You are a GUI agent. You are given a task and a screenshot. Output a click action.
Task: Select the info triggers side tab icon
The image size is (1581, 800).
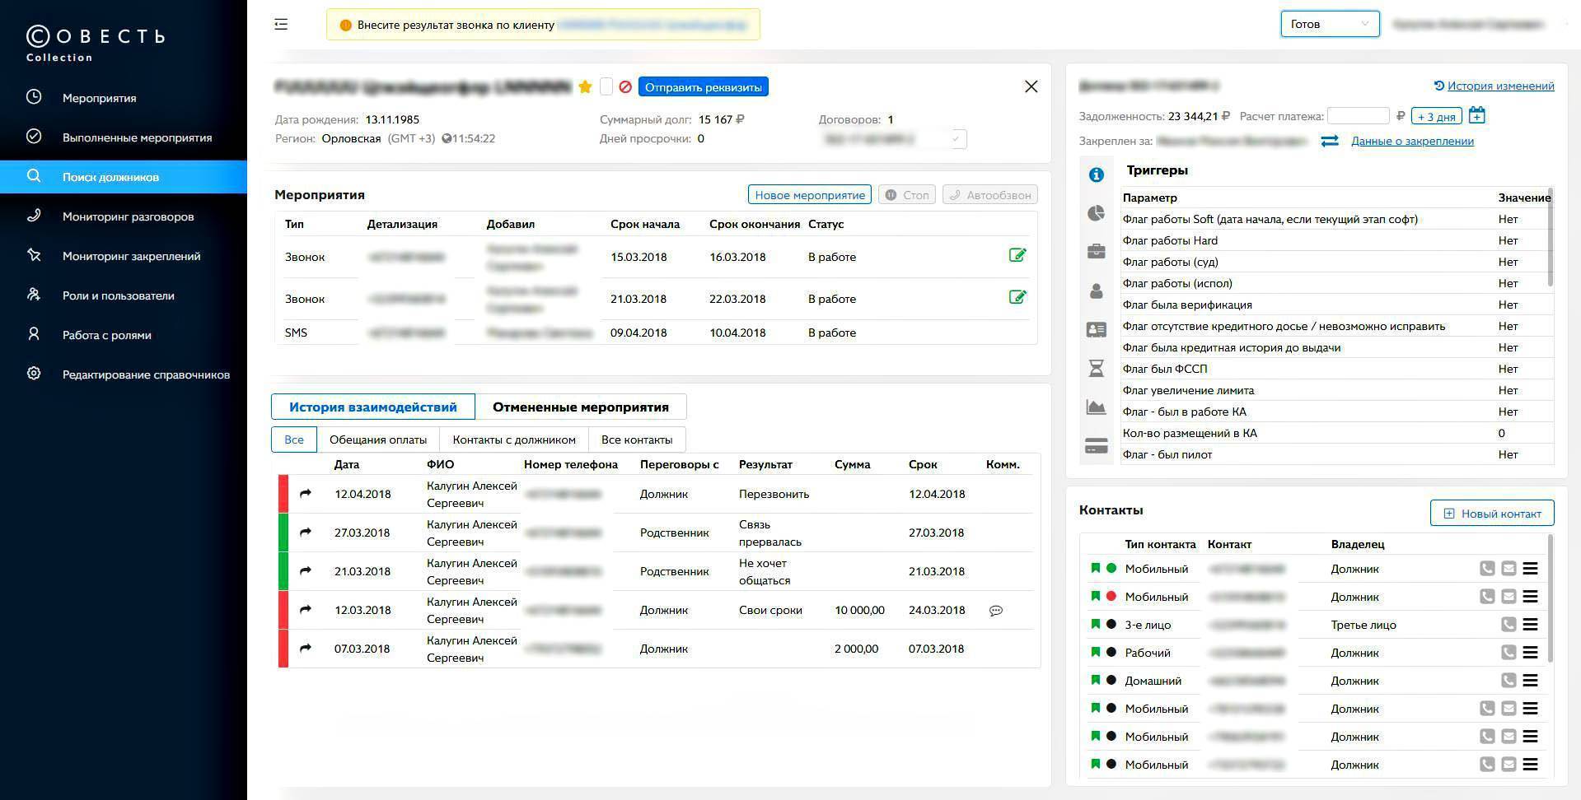click(x=1097, y=174)
